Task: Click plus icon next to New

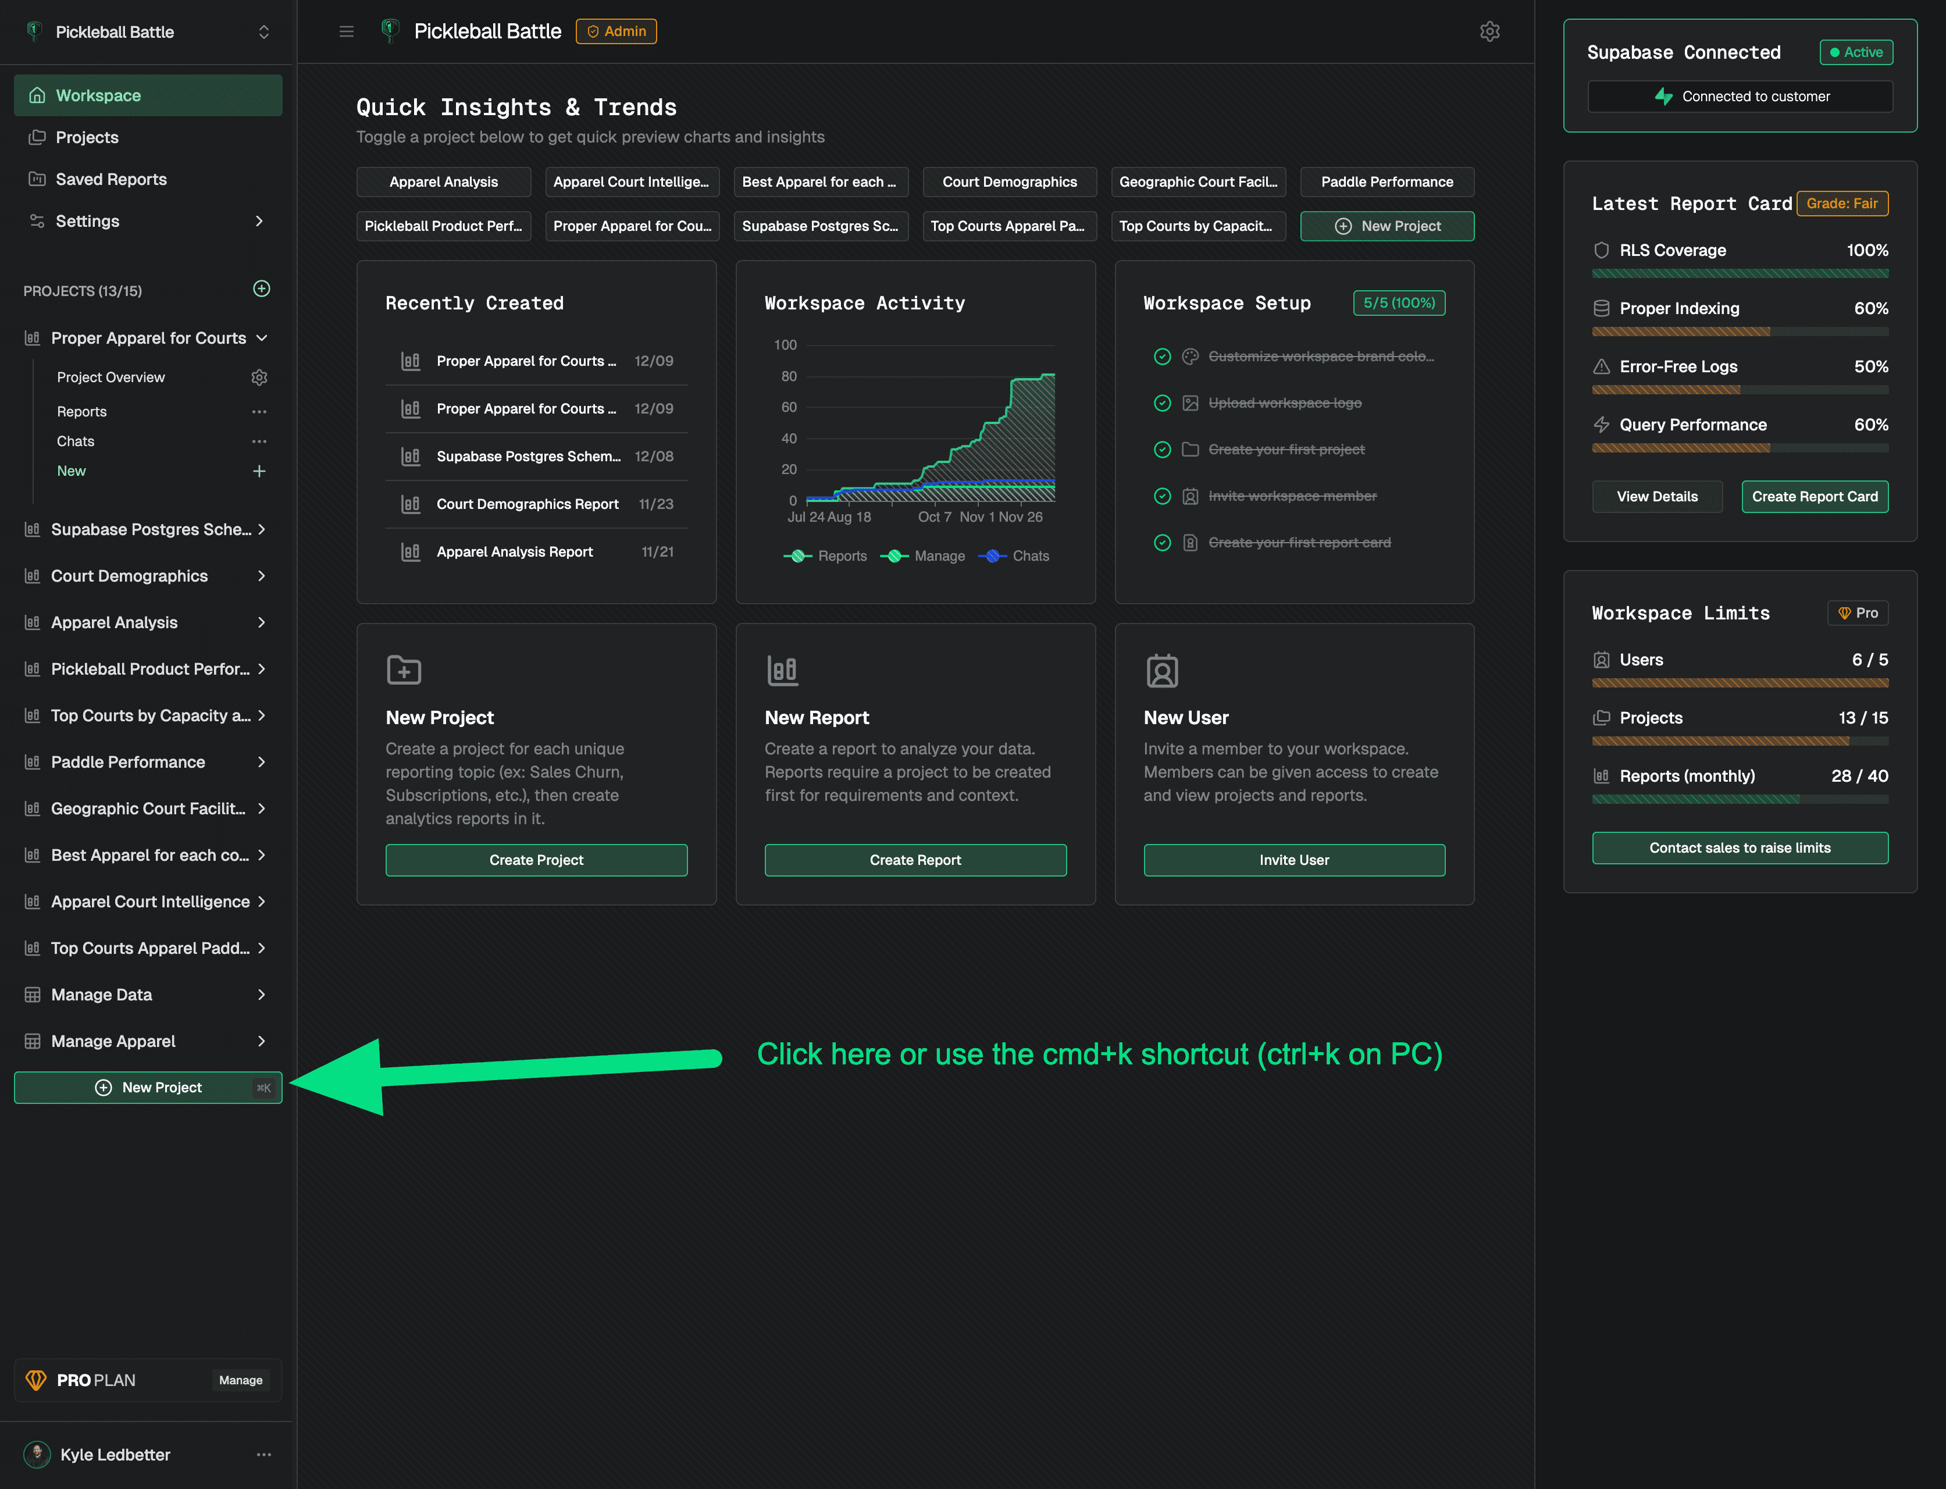Action: click(259, 472)
